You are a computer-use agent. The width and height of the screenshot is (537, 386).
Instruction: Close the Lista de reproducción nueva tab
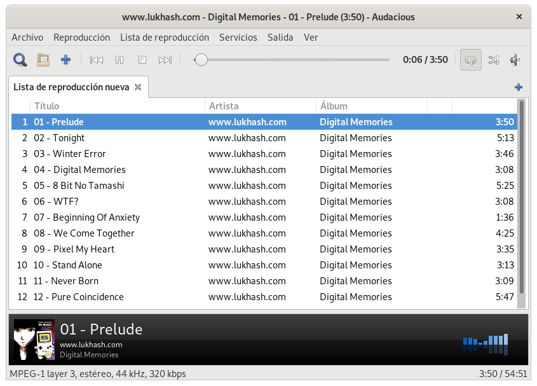138,87
